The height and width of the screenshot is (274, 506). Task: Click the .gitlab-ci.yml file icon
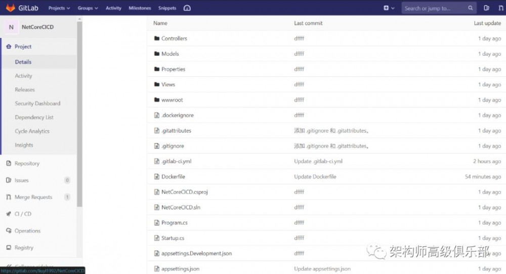pos(157,161)
